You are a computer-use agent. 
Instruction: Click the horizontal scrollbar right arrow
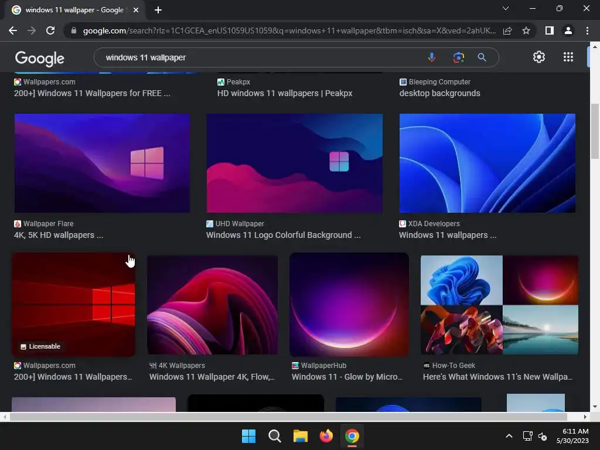[585, 417]
